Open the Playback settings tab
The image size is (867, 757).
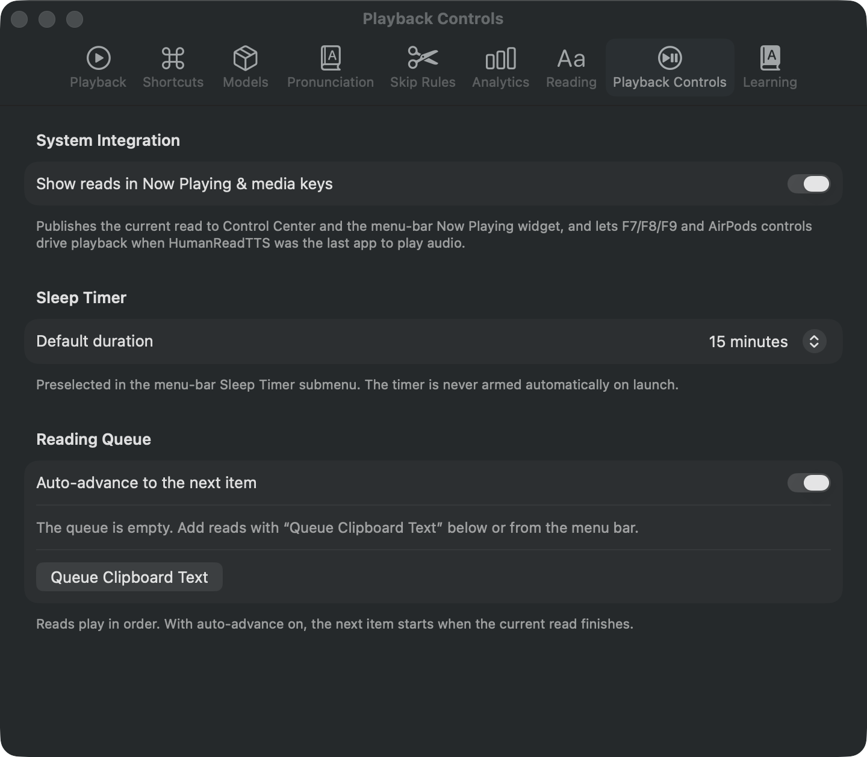click(98, 68)
